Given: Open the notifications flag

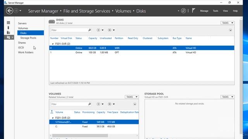Looking at the screenshot, I should point(193,10).
